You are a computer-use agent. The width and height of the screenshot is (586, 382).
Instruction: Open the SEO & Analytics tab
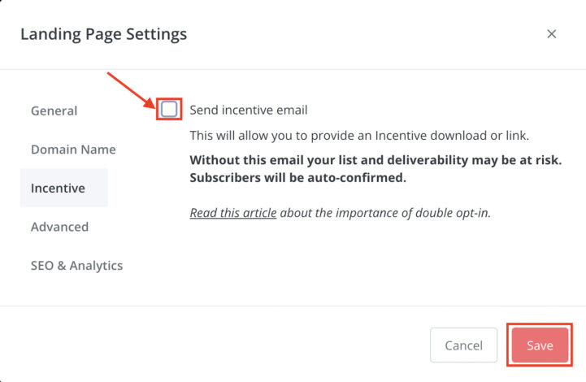[76, 266]
